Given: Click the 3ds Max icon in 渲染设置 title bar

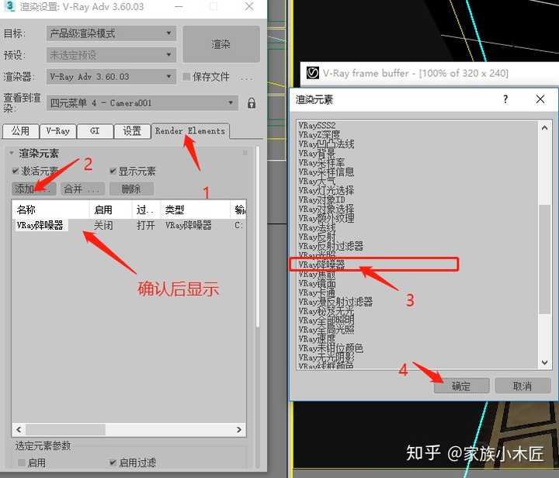Looking at the screenshot, I should click(10, 6).
